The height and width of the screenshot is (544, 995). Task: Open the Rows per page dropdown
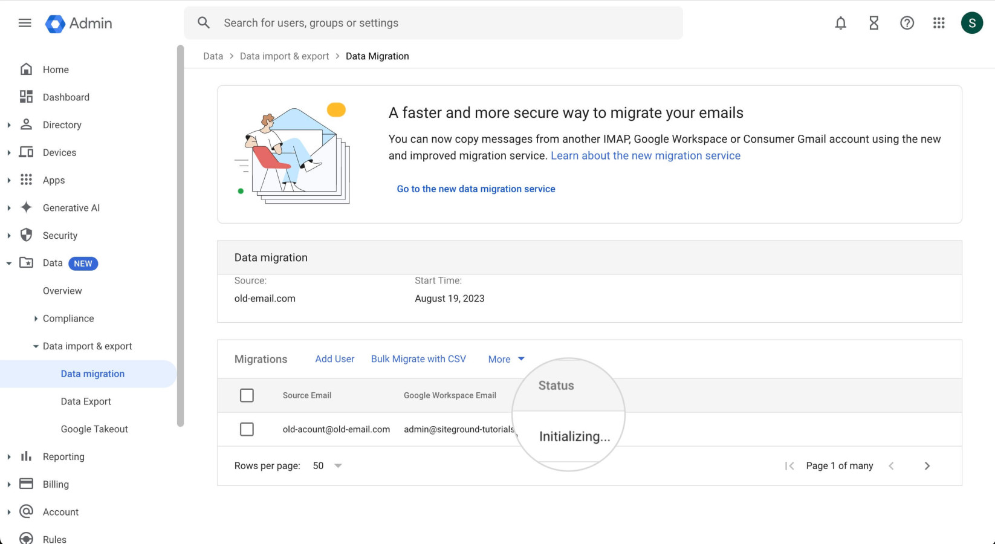coord(327,465)
